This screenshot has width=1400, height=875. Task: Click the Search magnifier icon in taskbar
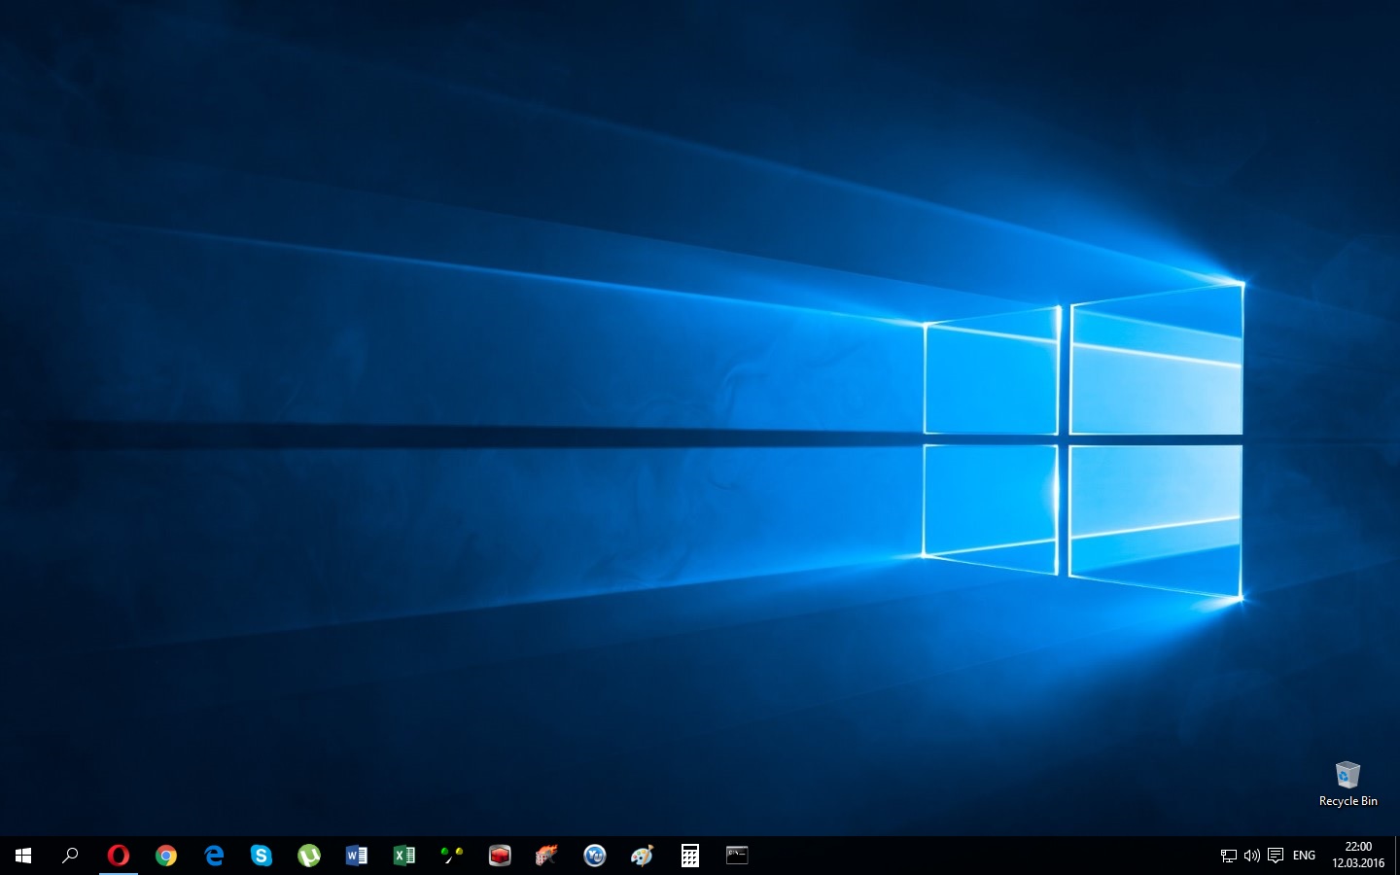click(x=70, y=856)
